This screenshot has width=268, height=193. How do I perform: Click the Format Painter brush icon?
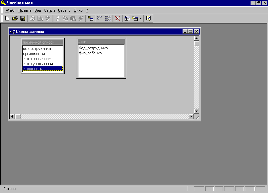click(81, 18)
